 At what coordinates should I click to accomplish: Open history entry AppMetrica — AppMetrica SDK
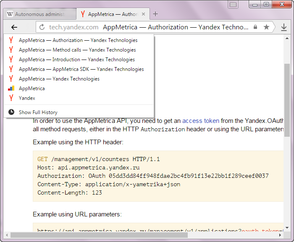79,69
